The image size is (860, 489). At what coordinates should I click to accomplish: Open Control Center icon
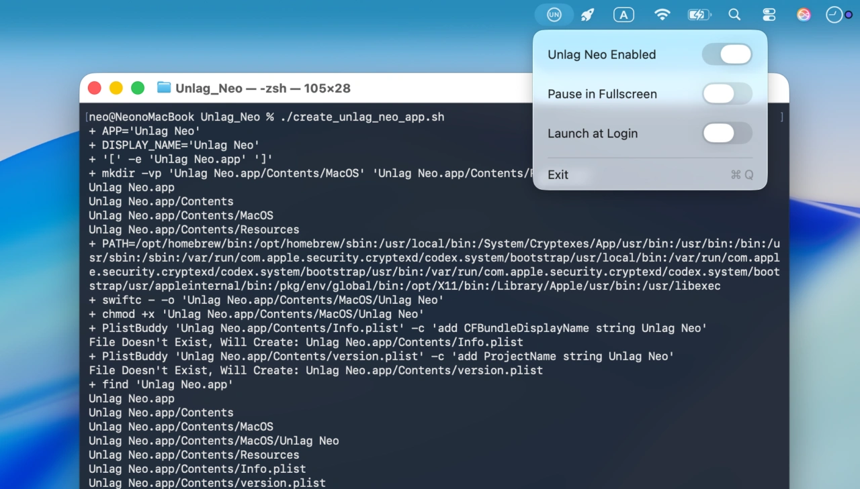click(769, 15)
